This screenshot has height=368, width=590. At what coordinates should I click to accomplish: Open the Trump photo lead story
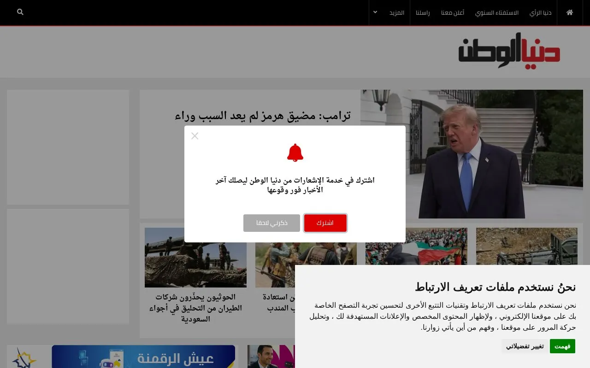click(472, 154)
